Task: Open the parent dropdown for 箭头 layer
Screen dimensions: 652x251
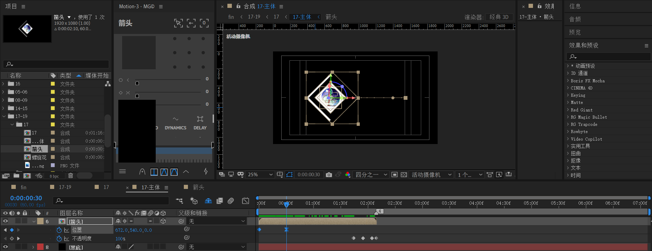Action: tap(217, 221)
